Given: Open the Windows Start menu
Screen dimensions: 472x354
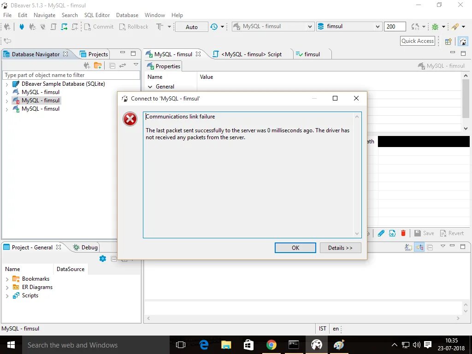Looking at the screenshot, I should 11,345.
